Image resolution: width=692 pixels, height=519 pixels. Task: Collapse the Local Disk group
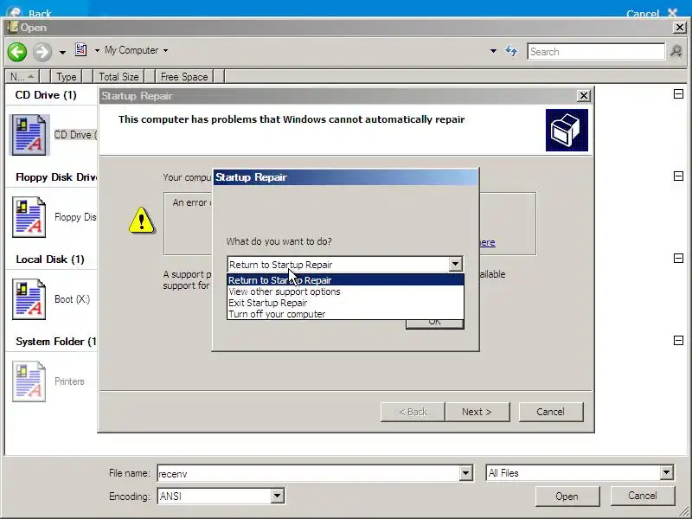[x=678, y=258]
